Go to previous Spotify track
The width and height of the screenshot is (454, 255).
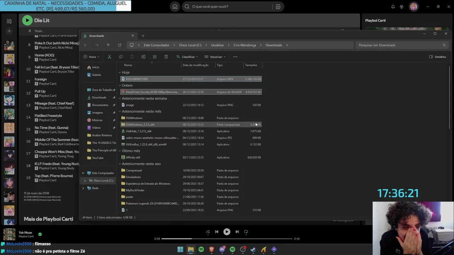(216, 232)
